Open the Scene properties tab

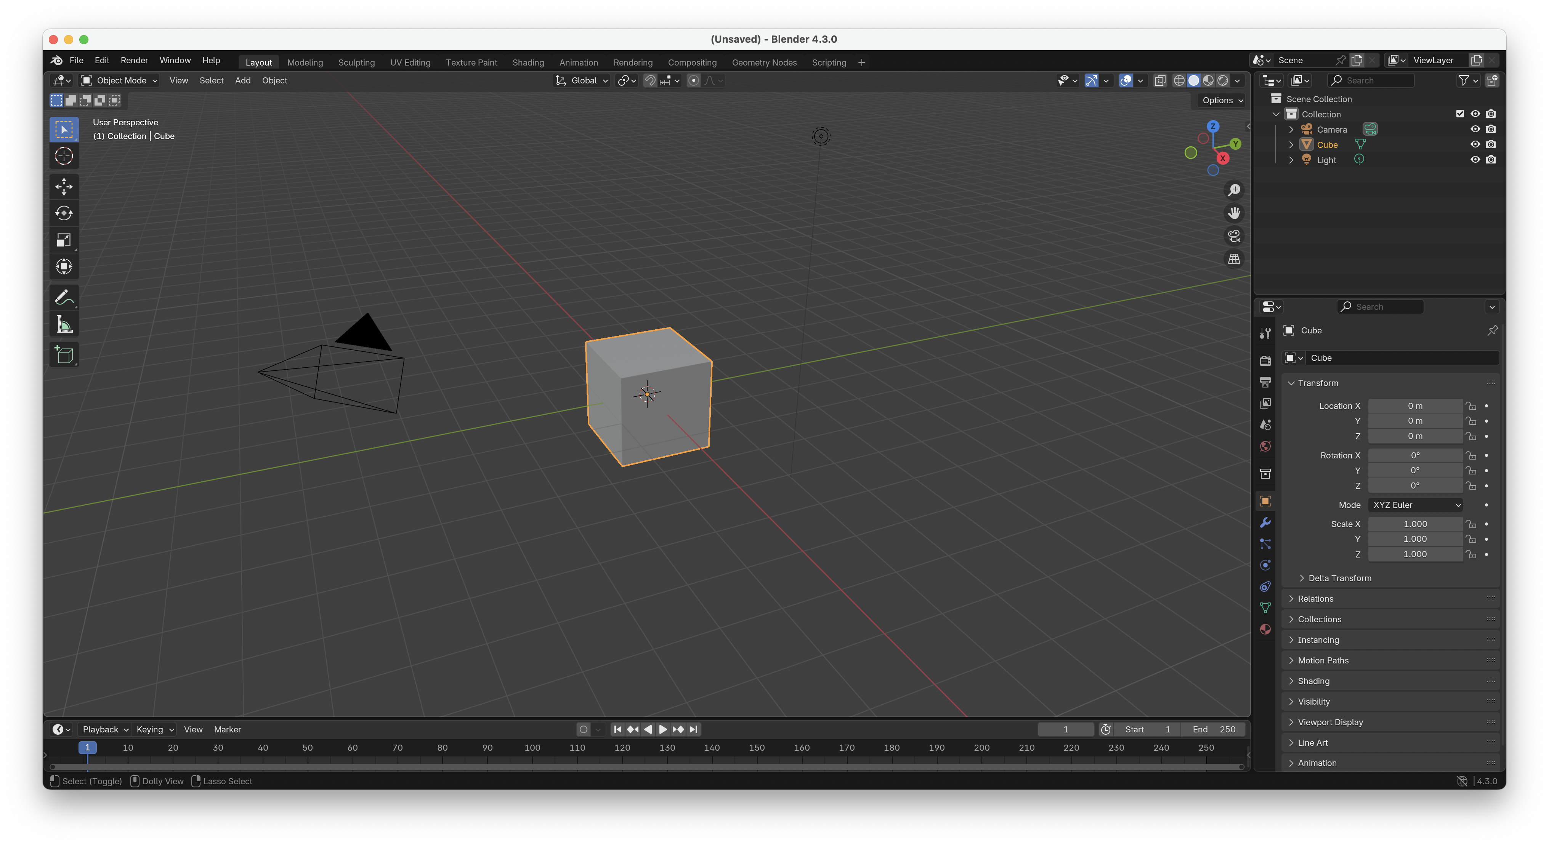(1265, 425)
